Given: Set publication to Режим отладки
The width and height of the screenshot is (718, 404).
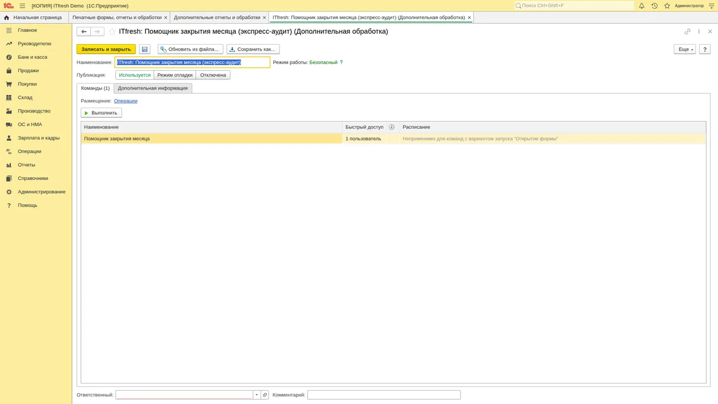Looking at the screenshot, I should tap(175, 75).
